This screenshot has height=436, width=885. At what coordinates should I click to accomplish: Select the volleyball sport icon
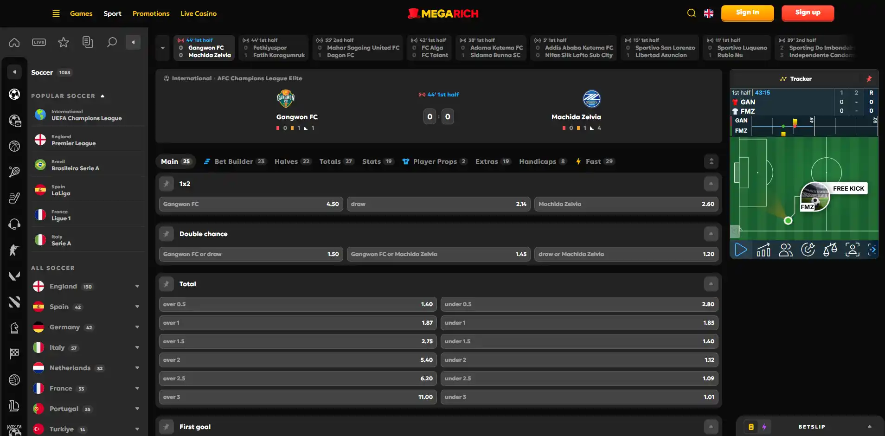click(x=14, y=380)
